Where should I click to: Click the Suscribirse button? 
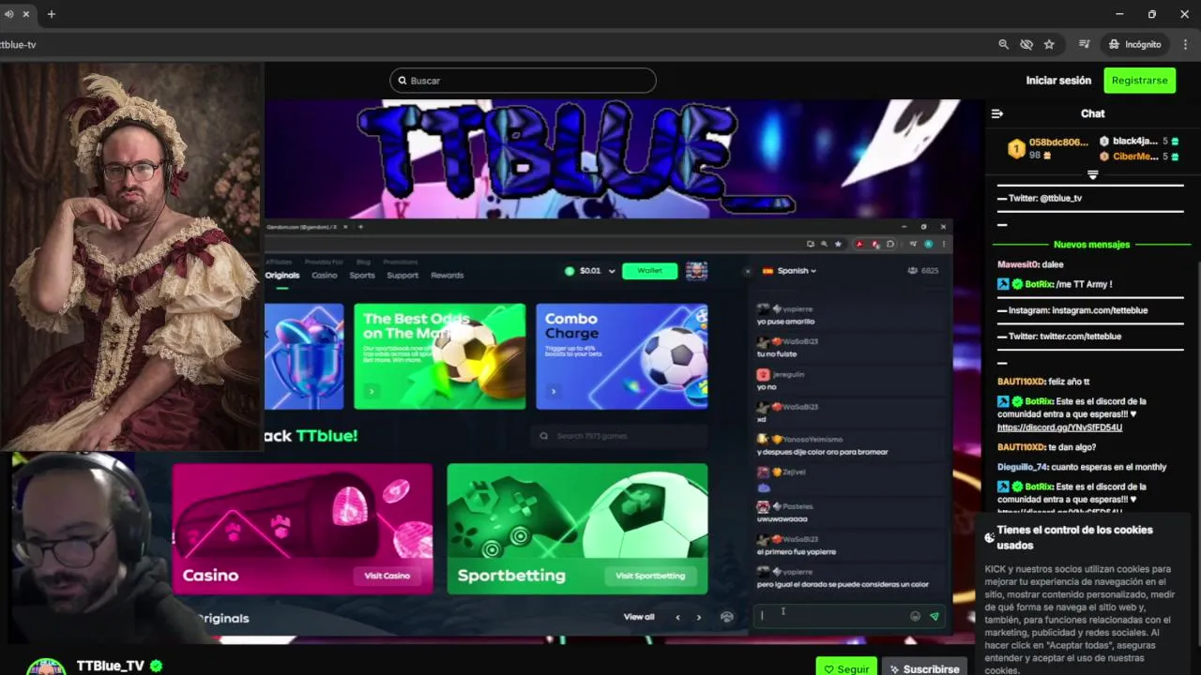coord(925,668)
